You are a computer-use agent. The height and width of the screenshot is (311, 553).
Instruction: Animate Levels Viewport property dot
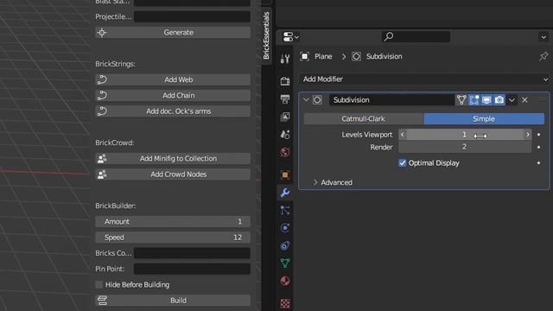point(538,135)
